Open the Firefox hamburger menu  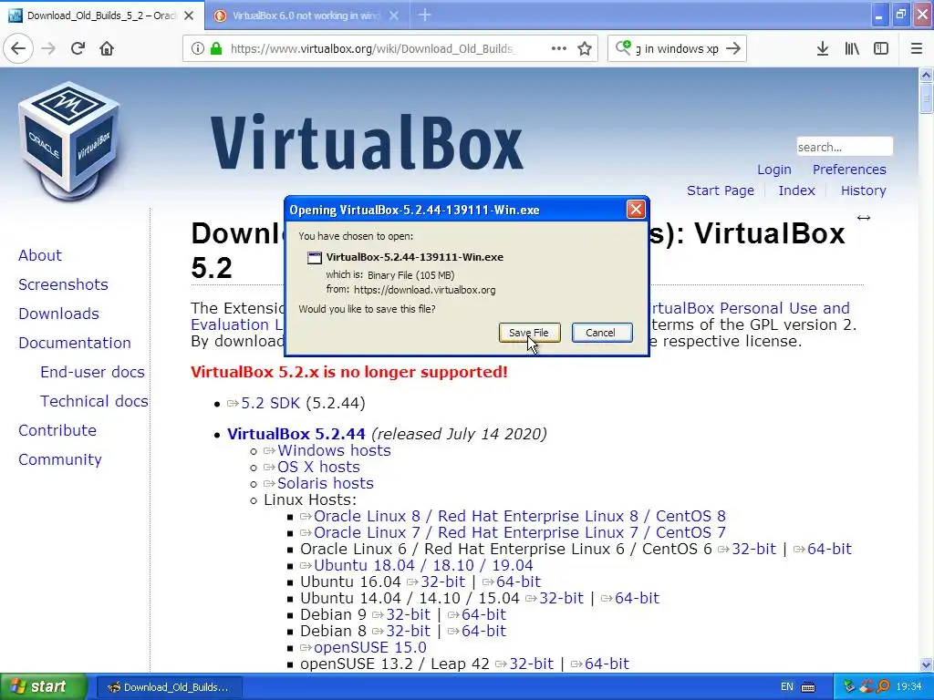(x=917, y=48)
